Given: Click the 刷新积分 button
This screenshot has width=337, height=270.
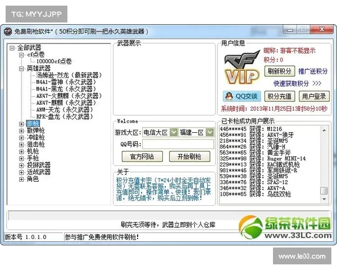Looking at the screenshot, I should 279,71.
